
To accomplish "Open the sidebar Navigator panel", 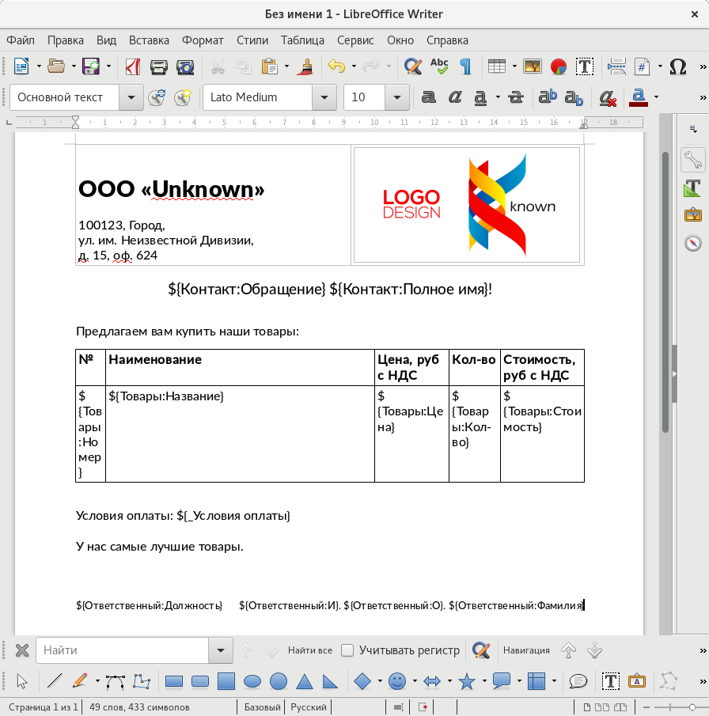I will click(x=693, y=242).
